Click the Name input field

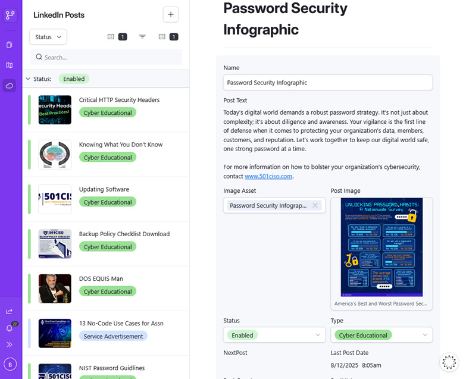point(327,83)
